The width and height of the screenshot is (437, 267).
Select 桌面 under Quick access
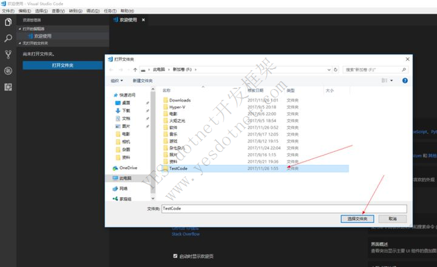(x=123, y=103)
